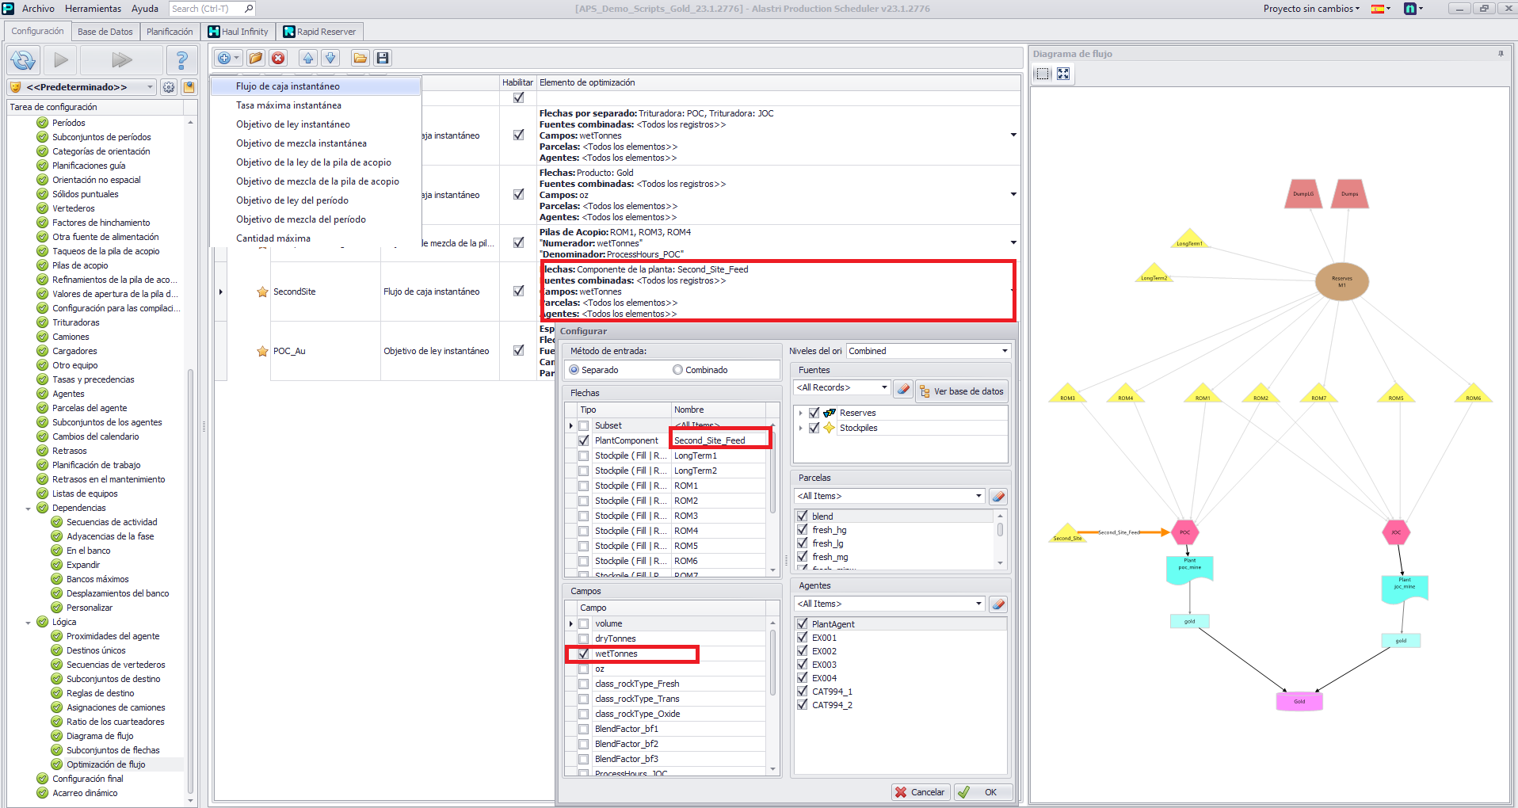Image resolution: width=1518 pixels, height=808 pixels.
Task: Click the Ver base de datos button
Action: [x=961, y=391]
